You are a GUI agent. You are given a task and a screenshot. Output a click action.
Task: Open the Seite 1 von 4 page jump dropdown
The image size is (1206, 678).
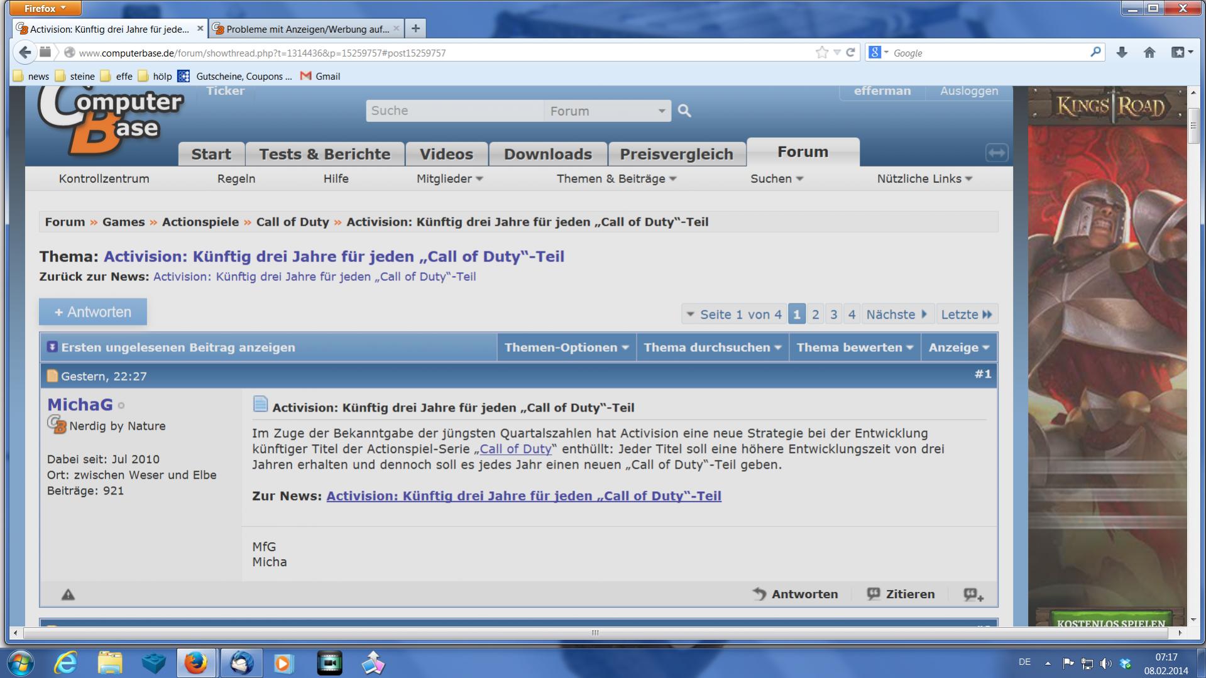coord(733,314)
